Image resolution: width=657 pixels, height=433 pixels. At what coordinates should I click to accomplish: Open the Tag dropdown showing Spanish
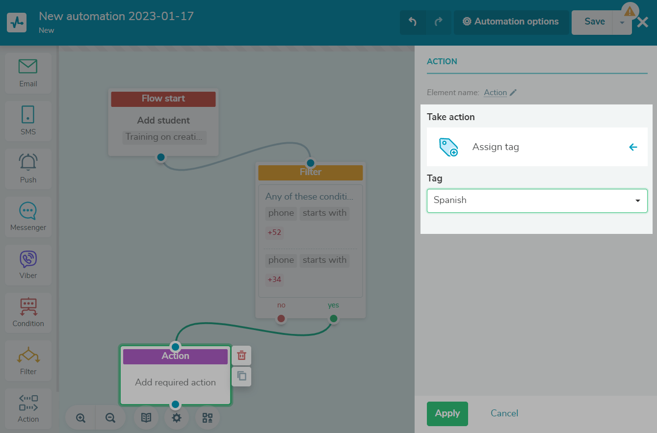[x=537, y=201]
